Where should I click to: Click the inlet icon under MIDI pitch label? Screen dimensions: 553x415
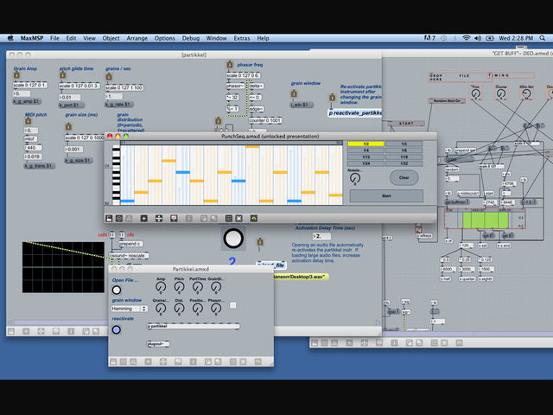(x=29, y=121)
